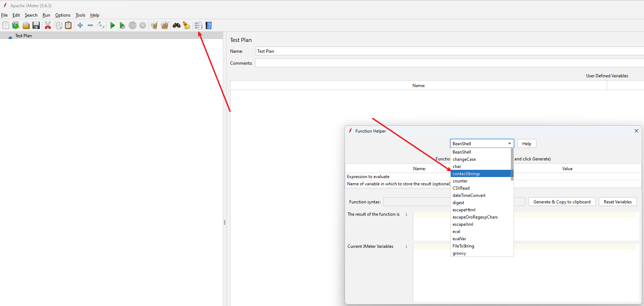Screen dimensions: 644x306
Task: Open the Templates icon in toolbar
Action: tap(16, 25)
